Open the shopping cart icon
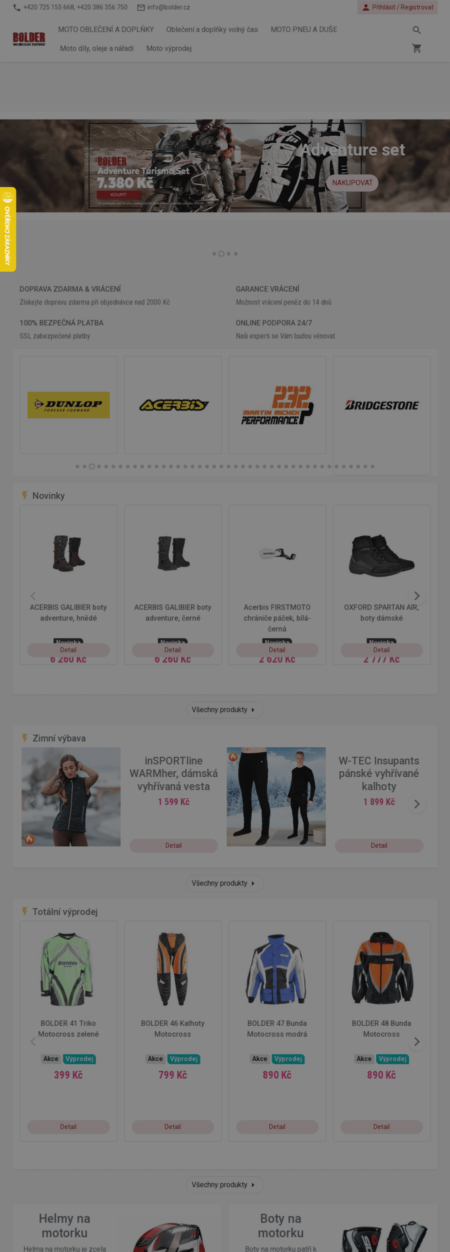This screenshot has height=1252, width=450. (x=416, y=49)
